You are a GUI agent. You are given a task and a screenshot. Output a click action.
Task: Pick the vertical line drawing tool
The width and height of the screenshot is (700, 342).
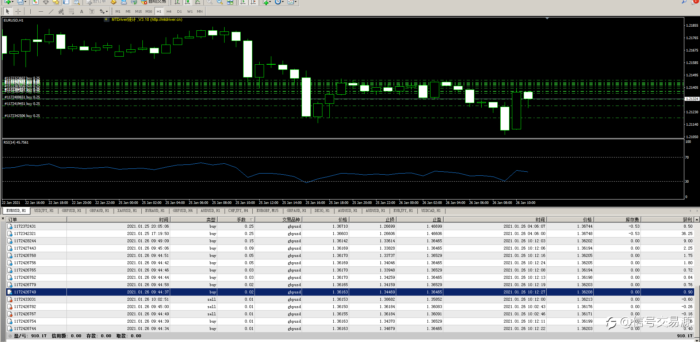(30, 11)
